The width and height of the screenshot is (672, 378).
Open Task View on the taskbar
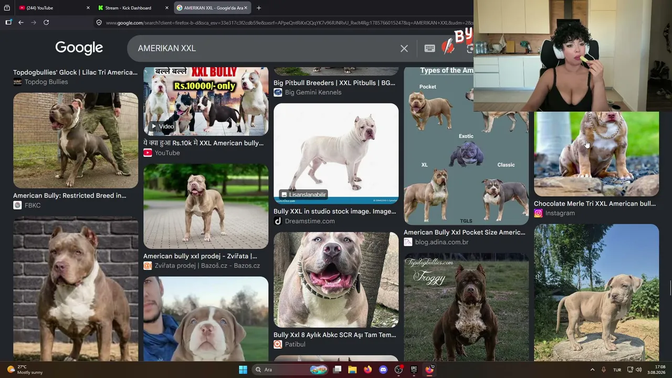338,370
